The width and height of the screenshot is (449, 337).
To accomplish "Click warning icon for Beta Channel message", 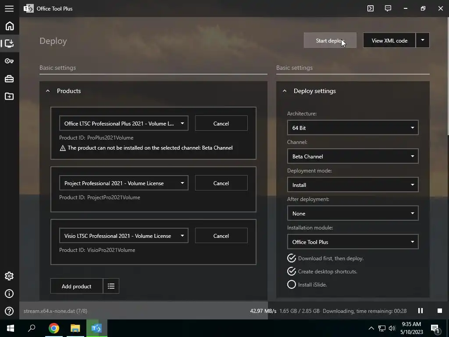I will tap(62, 148).
